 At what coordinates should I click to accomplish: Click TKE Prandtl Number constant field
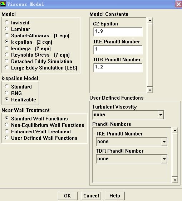coord(118,50)
